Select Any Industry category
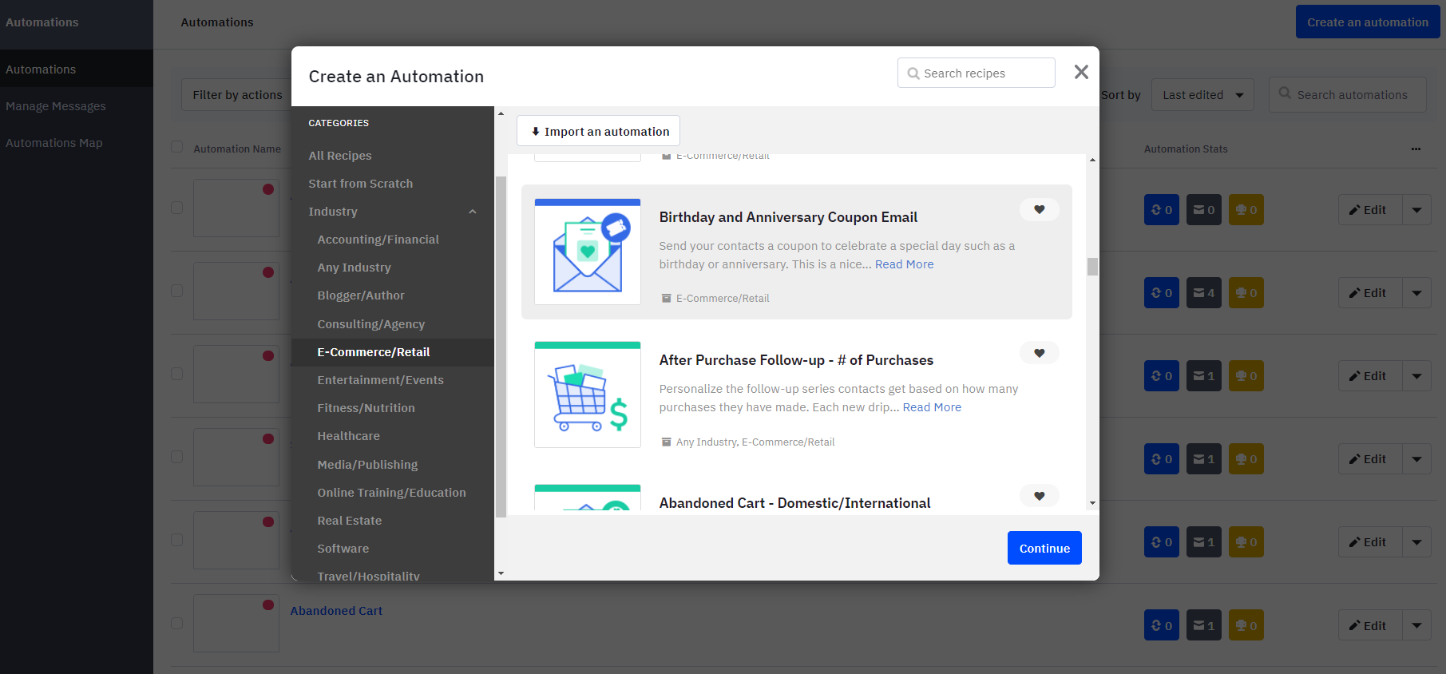The image size is (1446, 674). pos(355,268)
